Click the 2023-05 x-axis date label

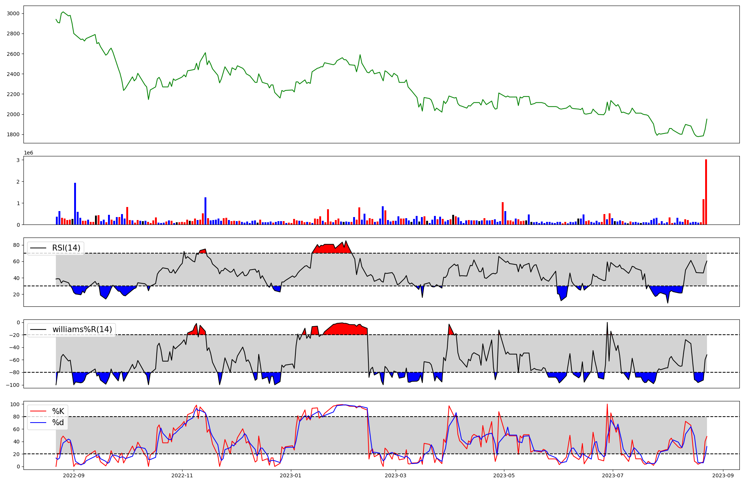coord(504,475)
